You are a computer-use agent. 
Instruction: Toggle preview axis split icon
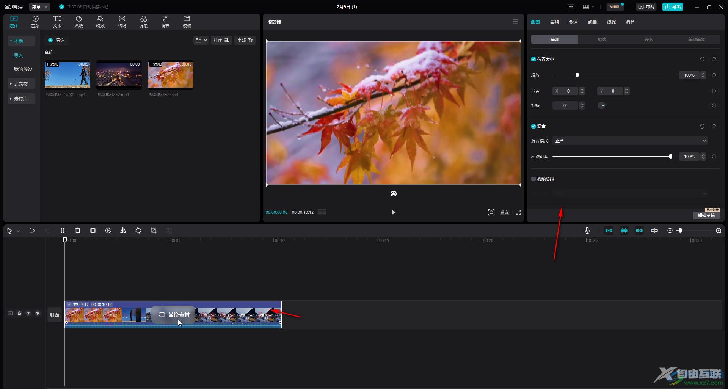654,231
